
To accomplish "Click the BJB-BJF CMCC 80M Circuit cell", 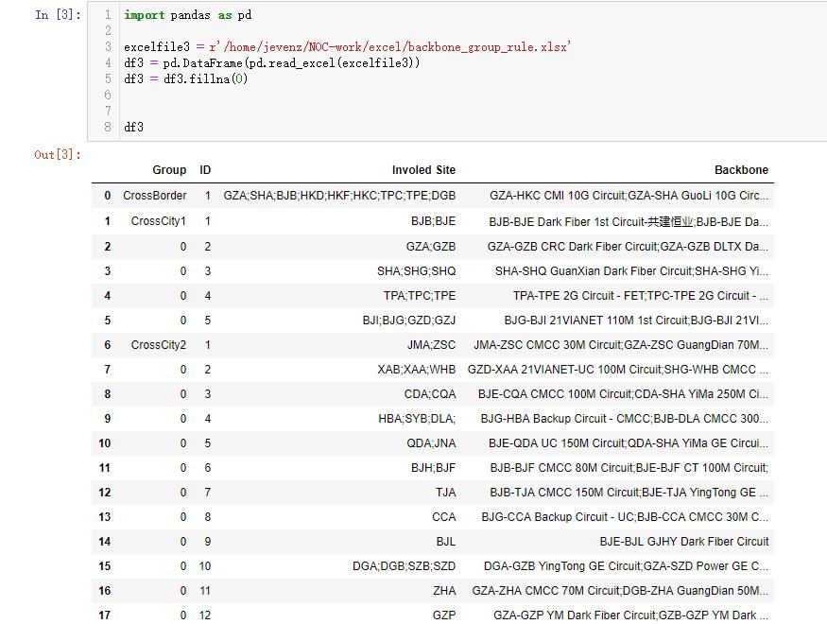I will [x=629, y=468].
